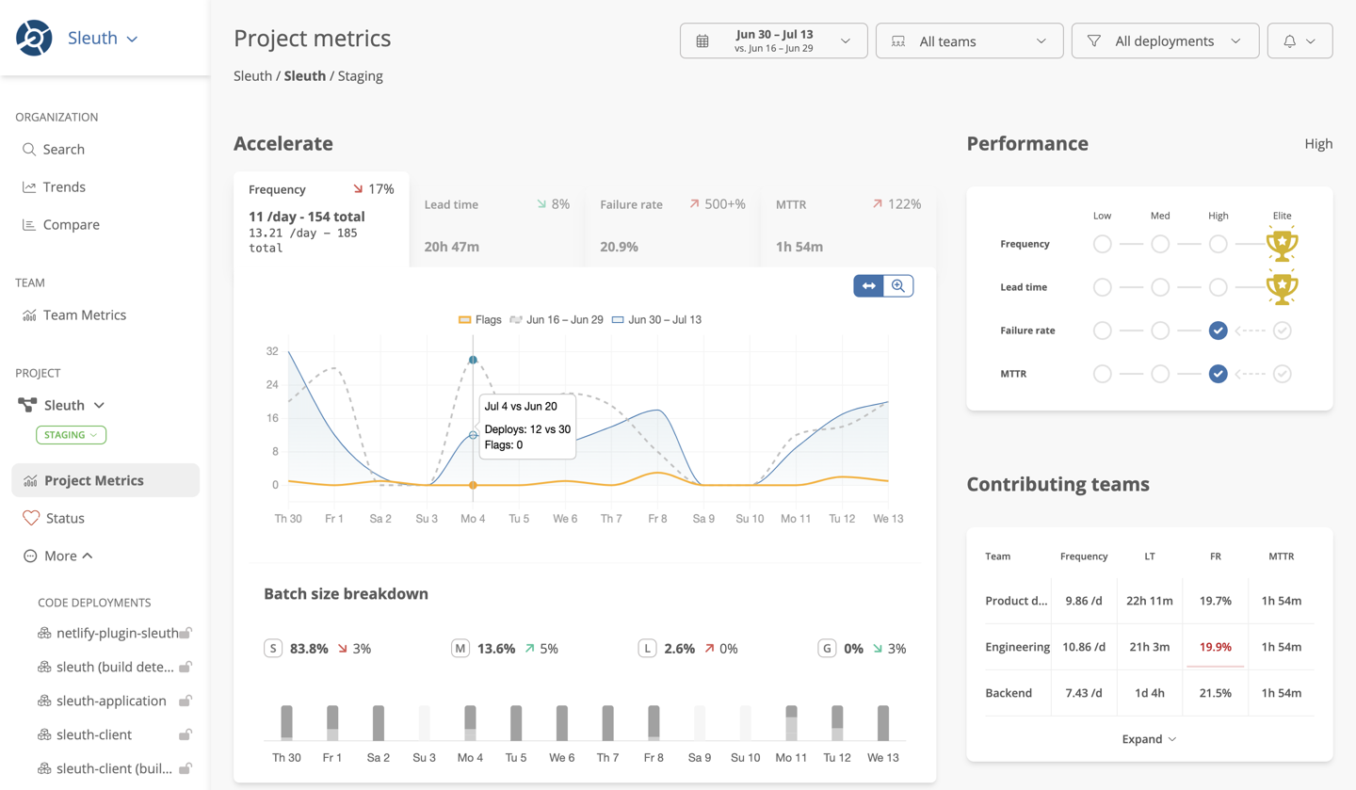
Task: Click the Team Metrics icon
Action: tap(29, 315)
